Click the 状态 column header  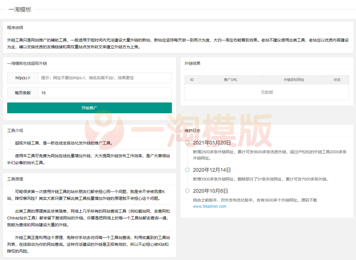pyautogui.click(x=337, y=80)
